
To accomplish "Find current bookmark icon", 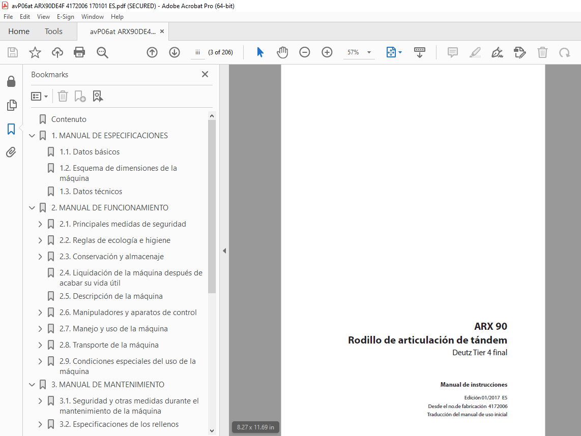I will point(98,96).
